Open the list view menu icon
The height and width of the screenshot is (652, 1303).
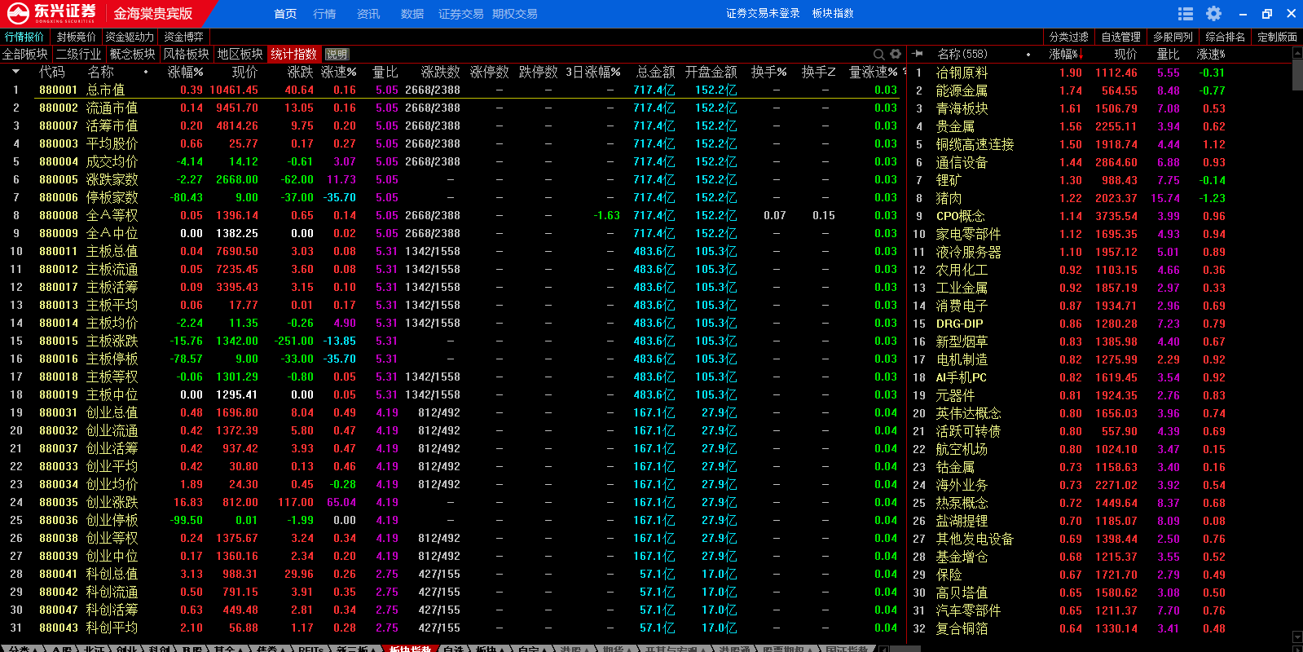1186,14
